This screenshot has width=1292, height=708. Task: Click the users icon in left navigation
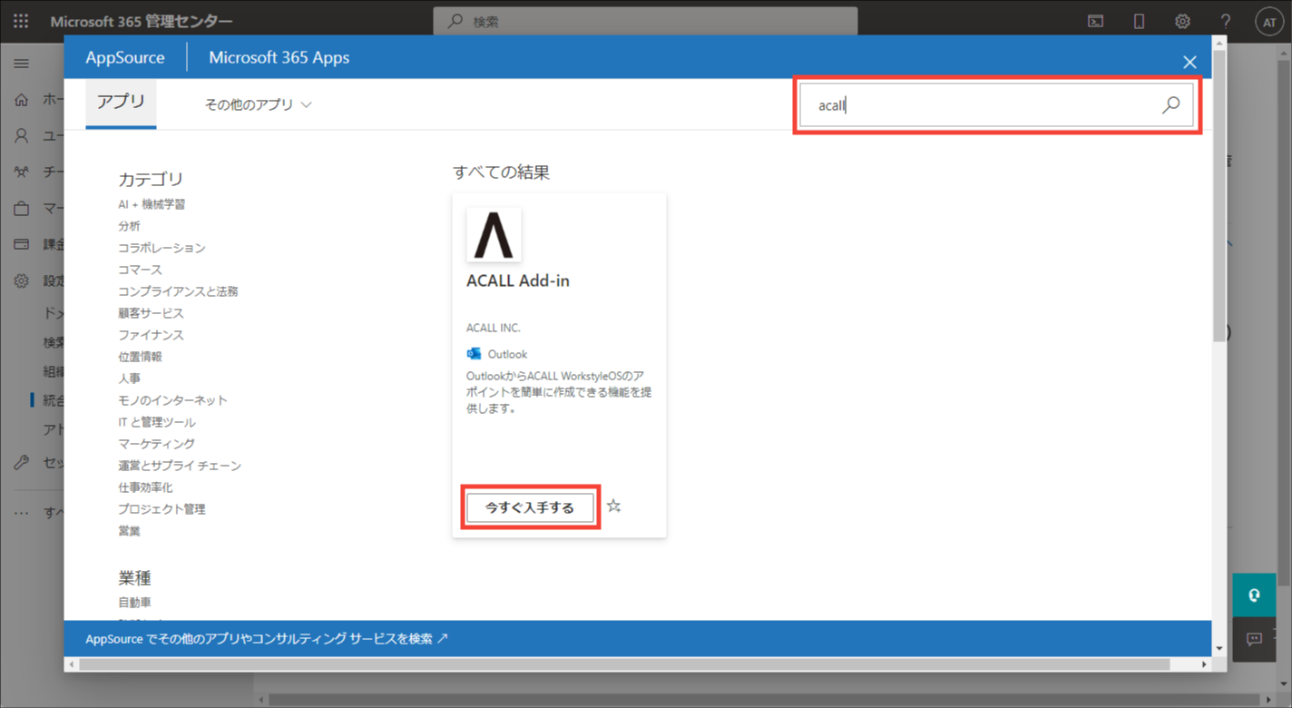[x=22, y=136]
